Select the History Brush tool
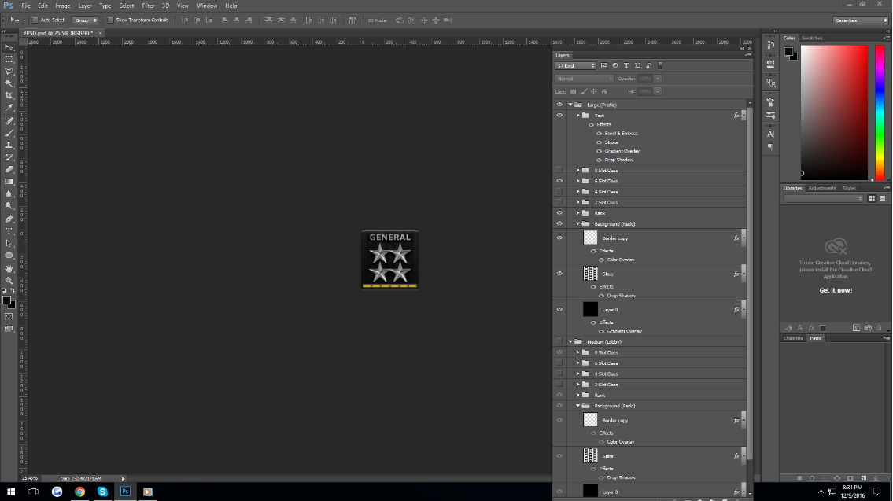Screen dimensions: 893x501 point(9,157)
